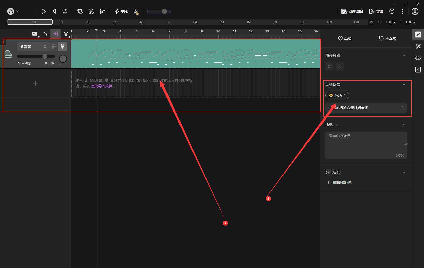Click the HD quality dropdown
This screenshot has height=268, width=424.
click(35, 34)
